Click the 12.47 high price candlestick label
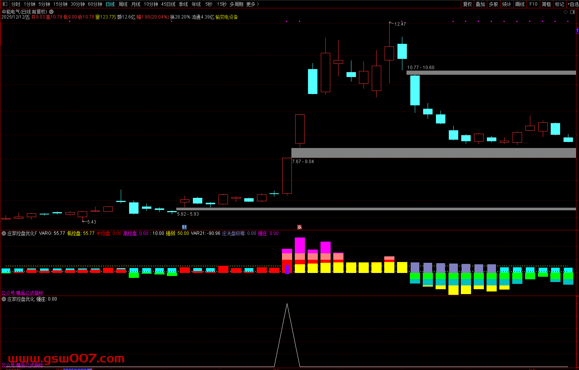The image size is (579, 370). [400, 24]
